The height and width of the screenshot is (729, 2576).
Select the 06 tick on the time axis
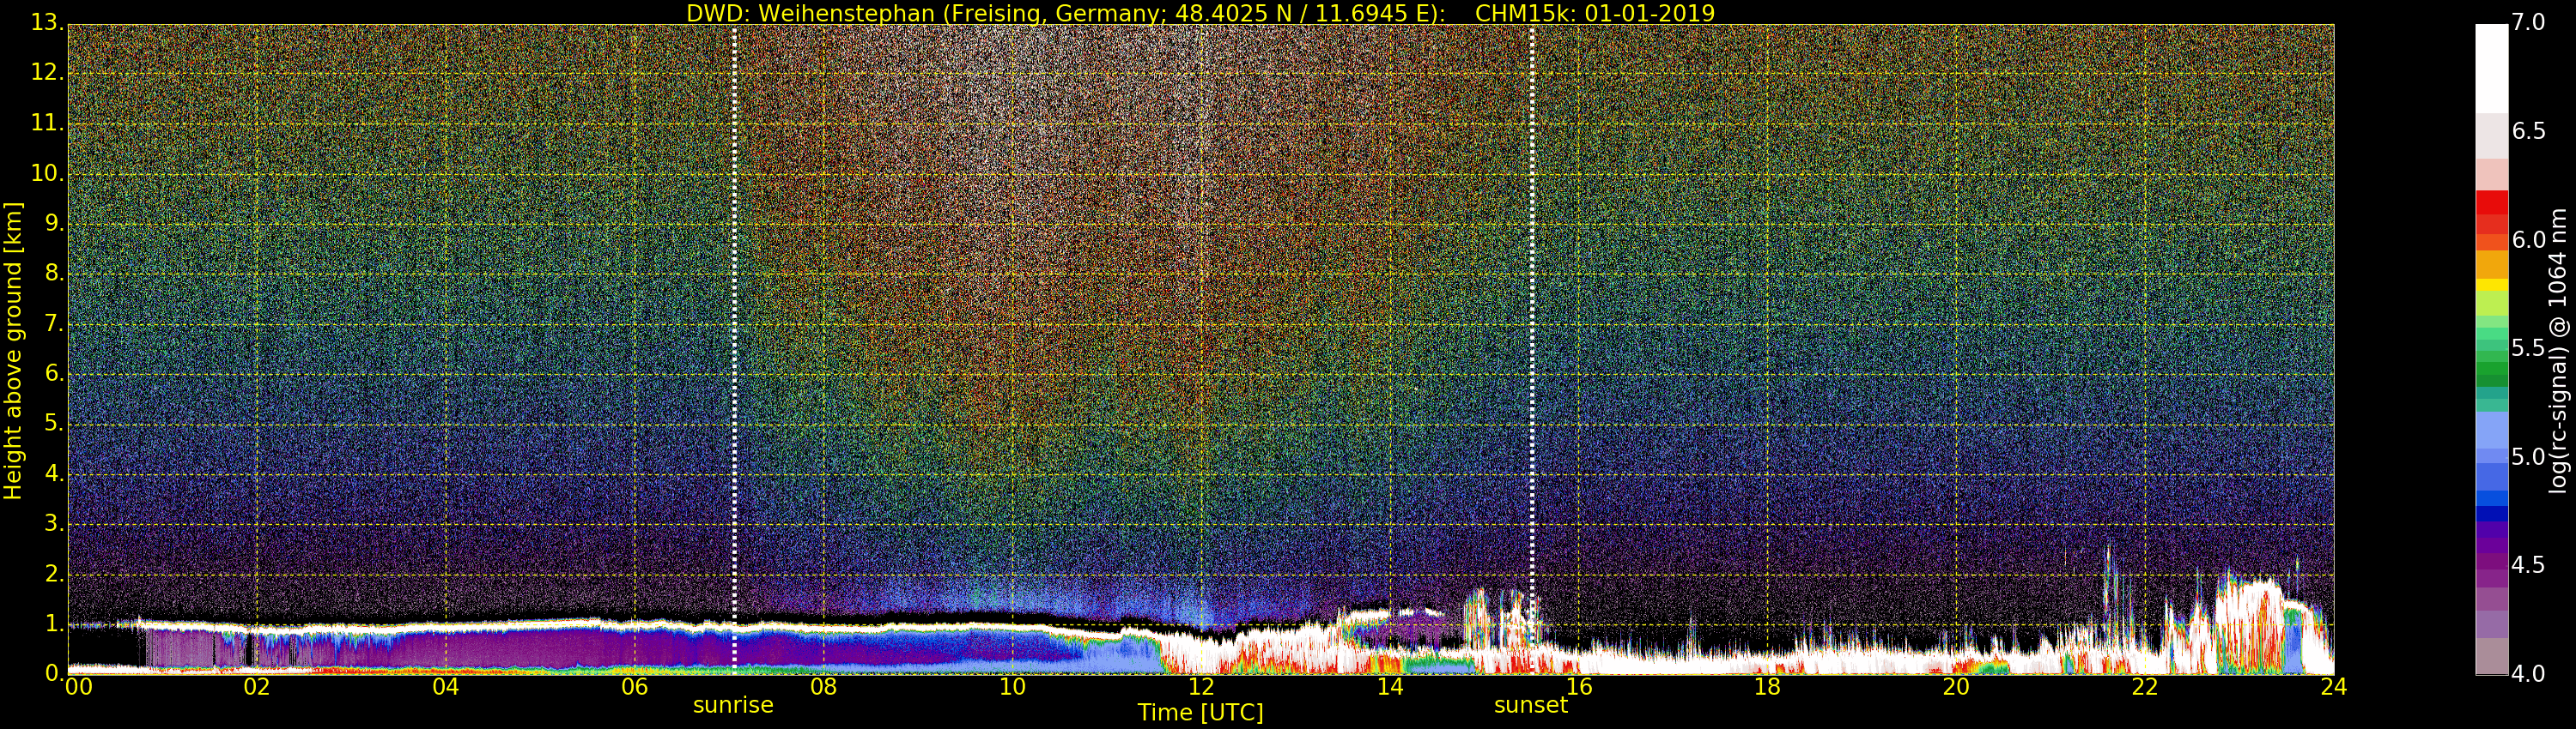634,687
